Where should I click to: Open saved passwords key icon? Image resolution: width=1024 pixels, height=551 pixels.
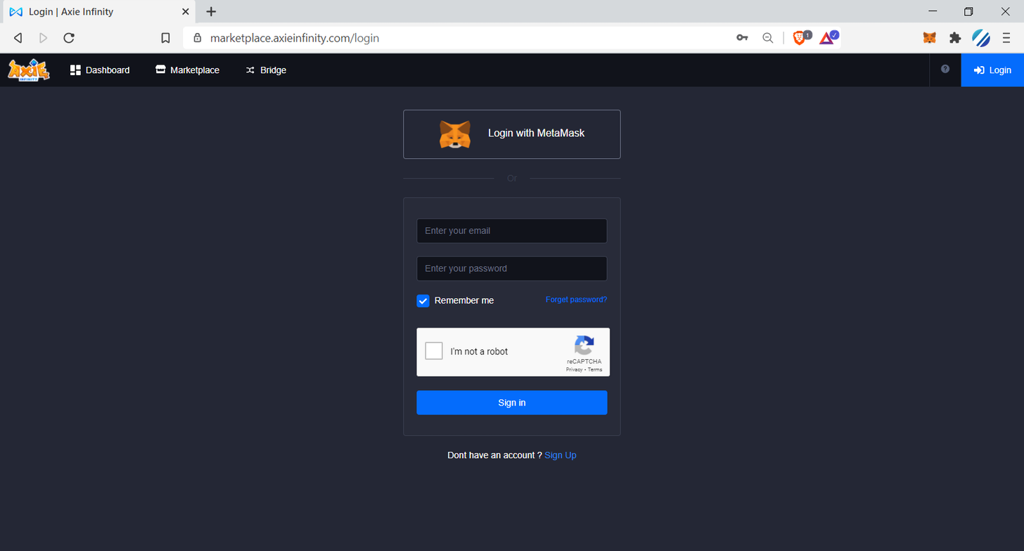(742, 38)
